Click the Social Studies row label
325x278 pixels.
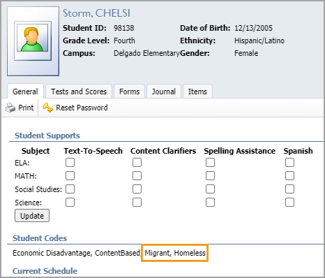point(38,189)
